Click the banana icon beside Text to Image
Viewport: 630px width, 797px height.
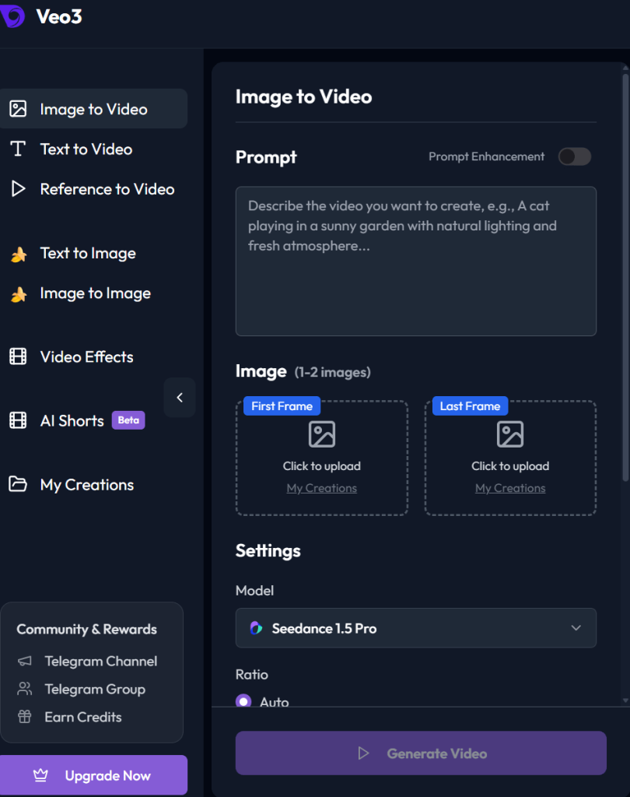tap(18, 254)
